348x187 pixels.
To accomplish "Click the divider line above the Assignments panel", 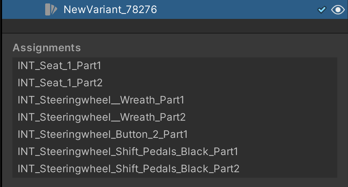I will (x=175, y=33).
